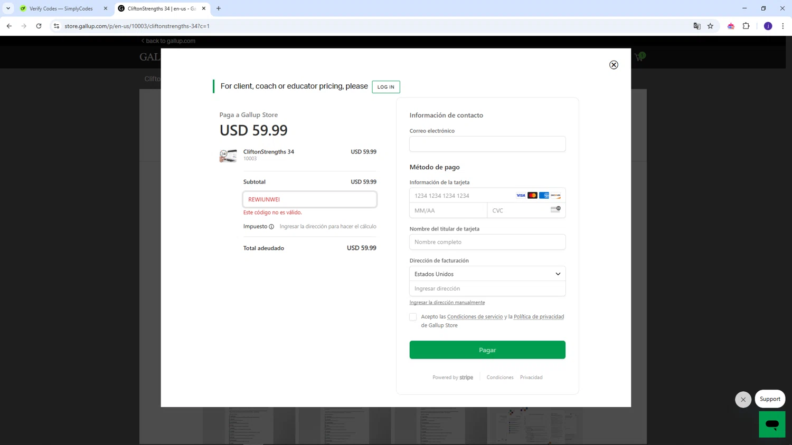792x445 pixels.
Task: Check the accept terms checkbox
Action: point(413,317)
